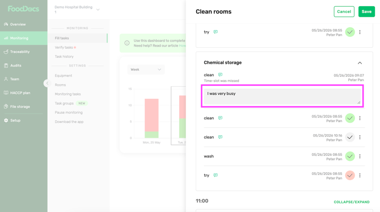The height and width of the screenshot is (212, 380).
Task: Click the Setup gear icon
Action: (6, 120)
